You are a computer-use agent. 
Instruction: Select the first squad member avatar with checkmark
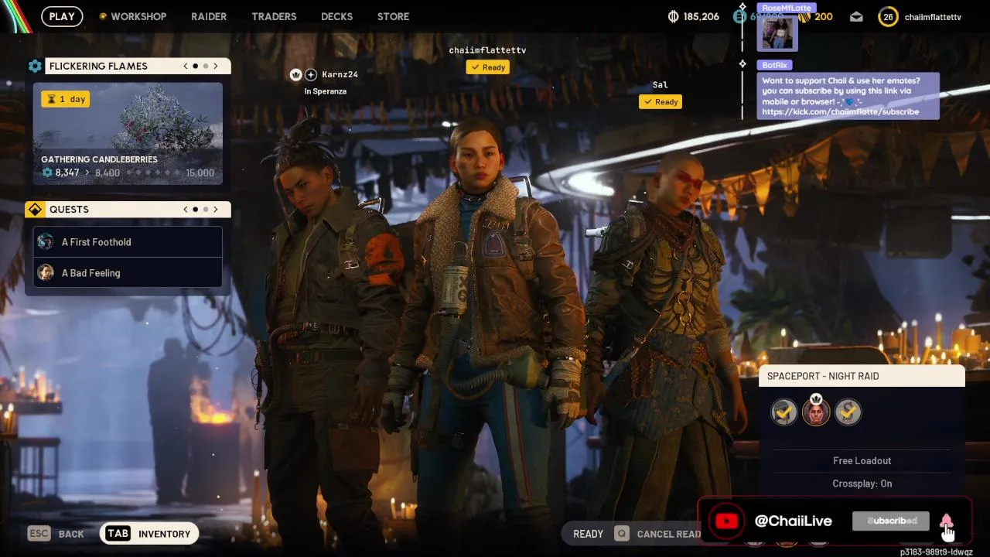click(784, 412)
